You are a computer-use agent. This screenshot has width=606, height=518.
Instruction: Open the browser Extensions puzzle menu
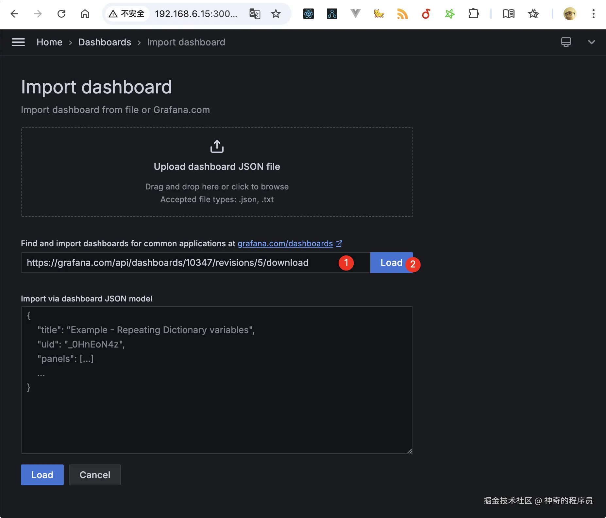pyautogui.click(x=473, y=14)
